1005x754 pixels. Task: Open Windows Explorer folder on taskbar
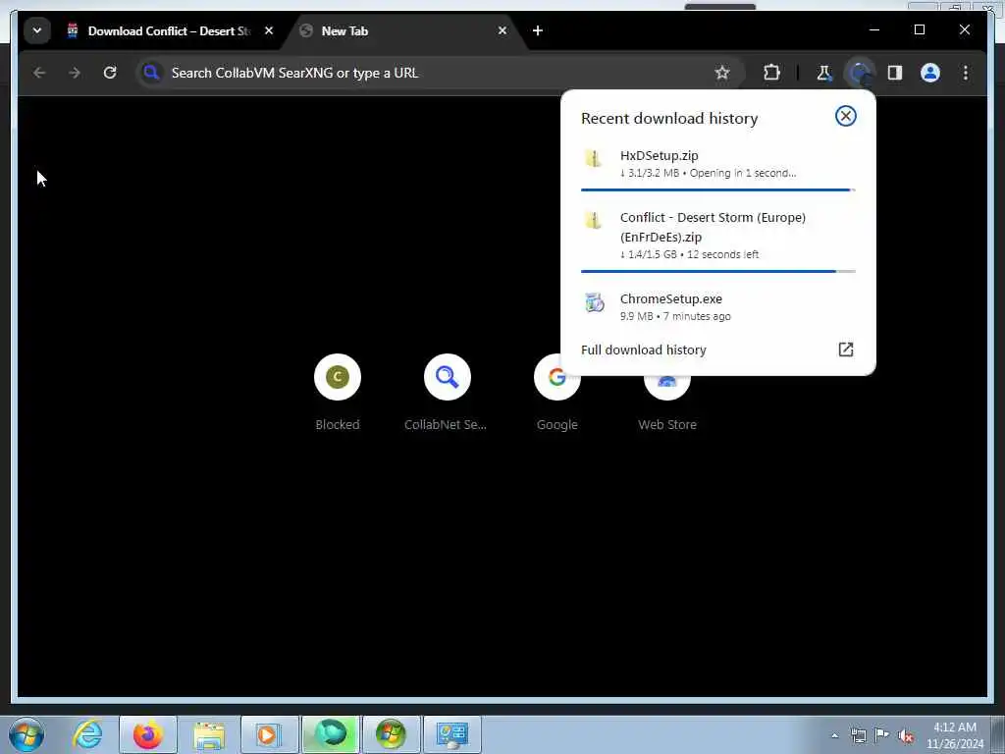(x=209, y=734)
